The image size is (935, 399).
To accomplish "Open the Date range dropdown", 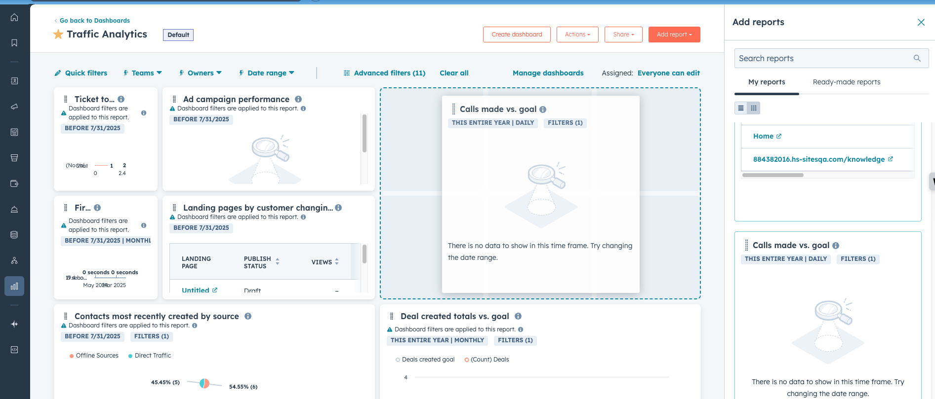I will (x=267, y=73).
